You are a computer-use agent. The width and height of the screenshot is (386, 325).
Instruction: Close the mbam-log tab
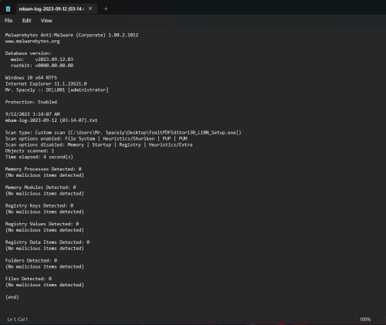(90, 8)
